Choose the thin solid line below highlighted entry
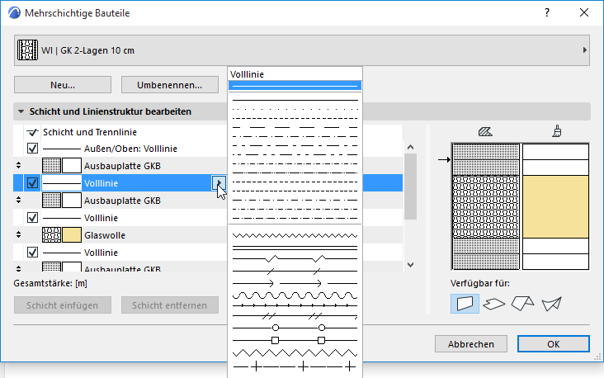Viewport: 604px width, 378px height. click(x=295, y=100)
